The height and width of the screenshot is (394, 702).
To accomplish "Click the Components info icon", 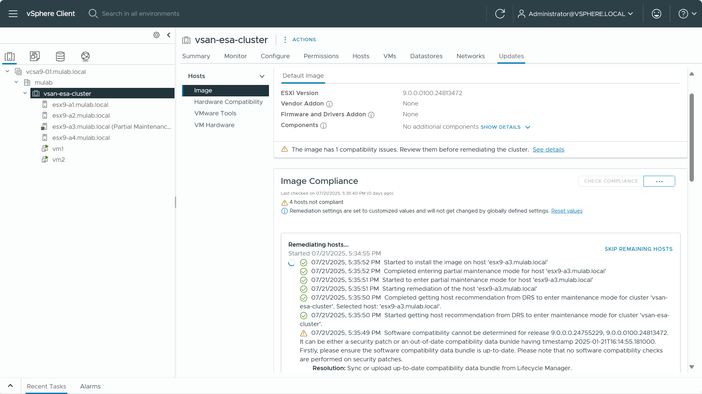I will coord(324,125).
